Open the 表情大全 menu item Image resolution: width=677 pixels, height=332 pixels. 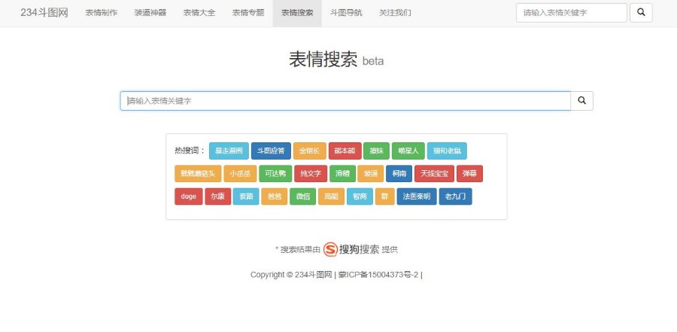[199, 13]
